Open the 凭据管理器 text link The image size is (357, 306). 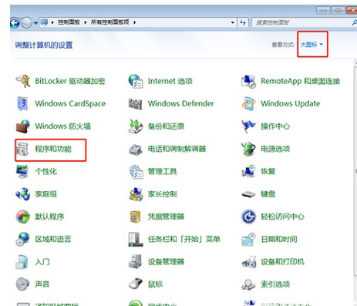[166, 217]
